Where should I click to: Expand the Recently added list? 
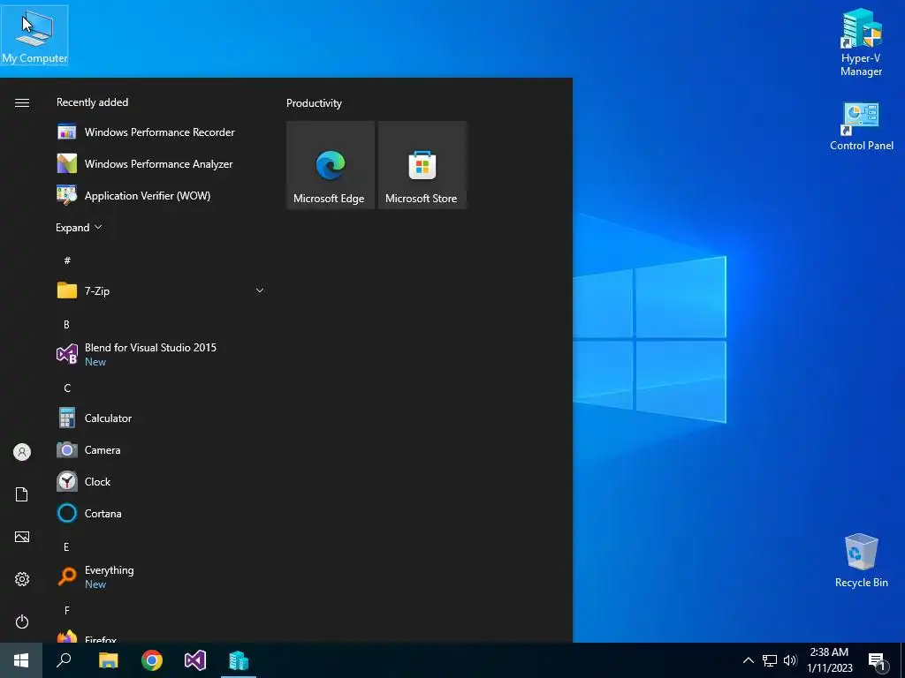(x=79, y=228)
